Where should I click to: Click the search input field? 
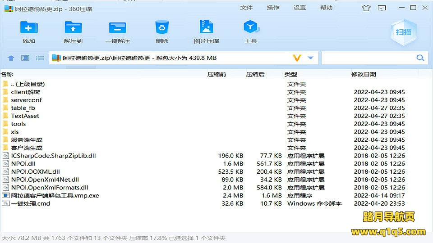[368, 58]
